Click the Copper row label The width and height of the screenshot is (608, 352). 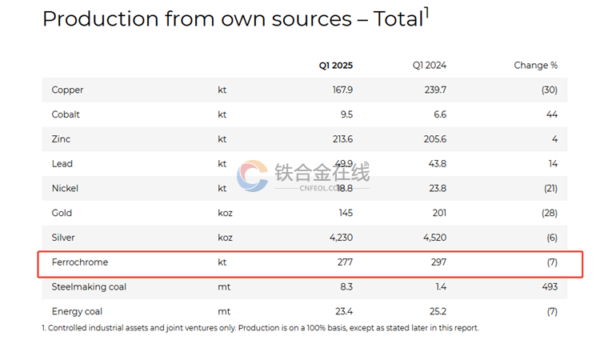[67, 90]
